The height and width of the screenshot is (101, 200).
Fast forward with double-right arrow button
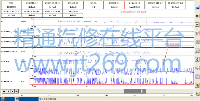click(16, 91)
